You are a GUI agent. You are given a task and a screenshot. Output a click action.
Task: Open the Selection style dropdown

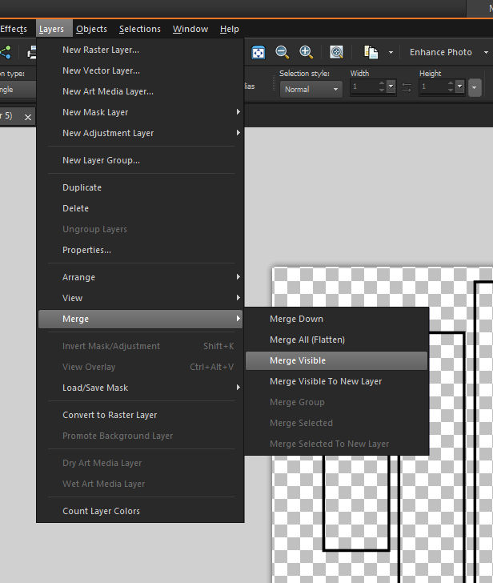coord(311,89)
